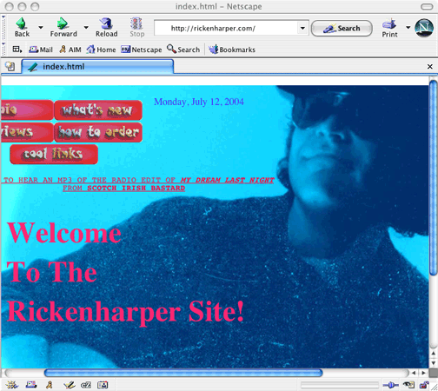Viewport: 438px width, 391px height.
Task: Expand the Forward button history dropdown
Action: click(x=86, y=28)
